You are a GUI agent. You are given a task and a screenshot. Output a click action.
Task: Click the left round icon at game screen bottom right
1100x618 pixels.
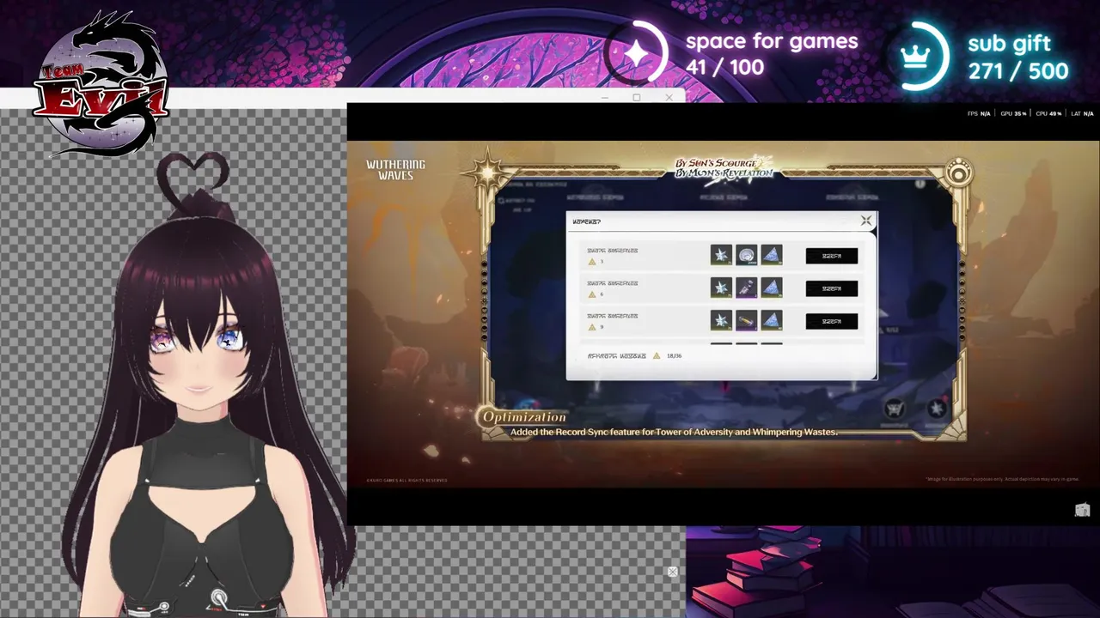[x=895, y=409]
